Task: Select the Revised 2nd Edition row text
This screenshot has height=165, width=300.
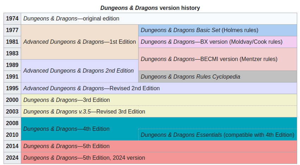Action: tap(92, 88)
